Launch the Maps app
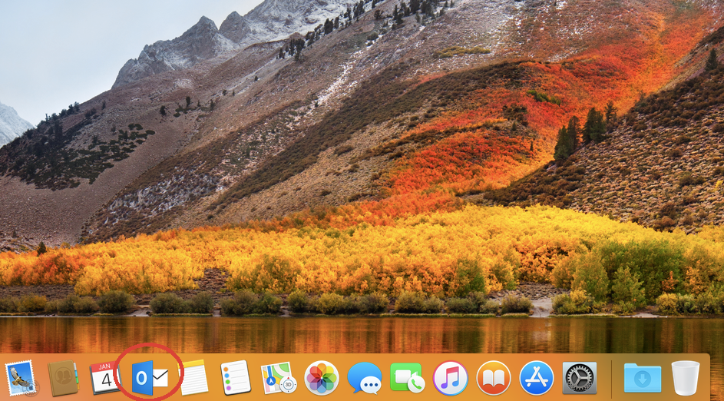The width and height of the screenshot is (724, 401). point(279,378)
